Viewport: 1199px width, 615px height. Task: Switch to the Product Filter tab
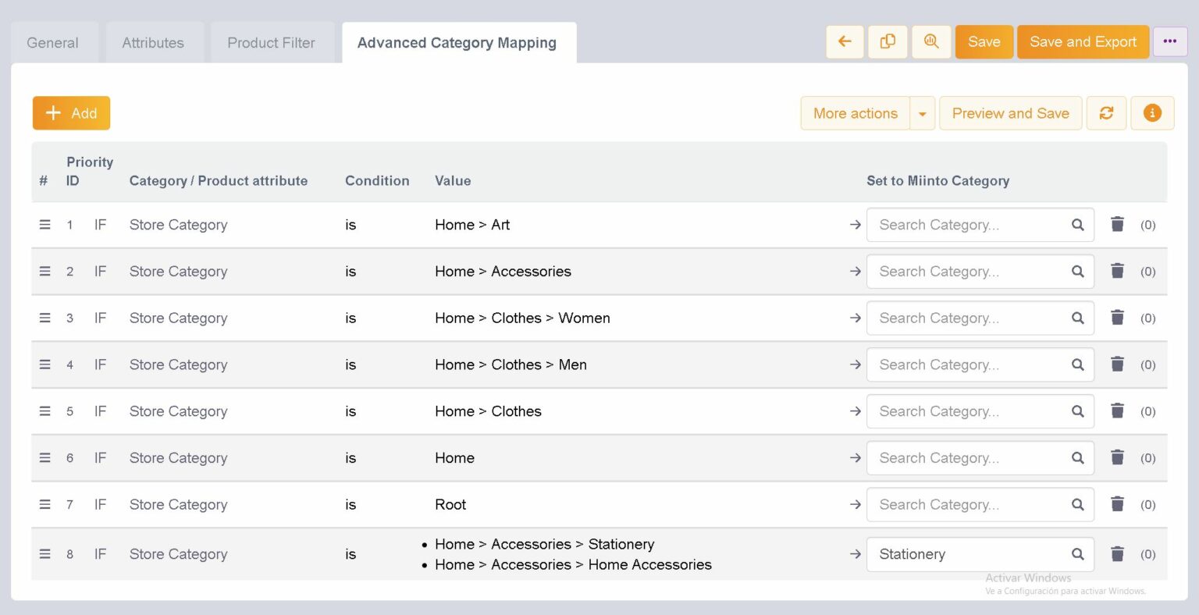coord(272,42)
